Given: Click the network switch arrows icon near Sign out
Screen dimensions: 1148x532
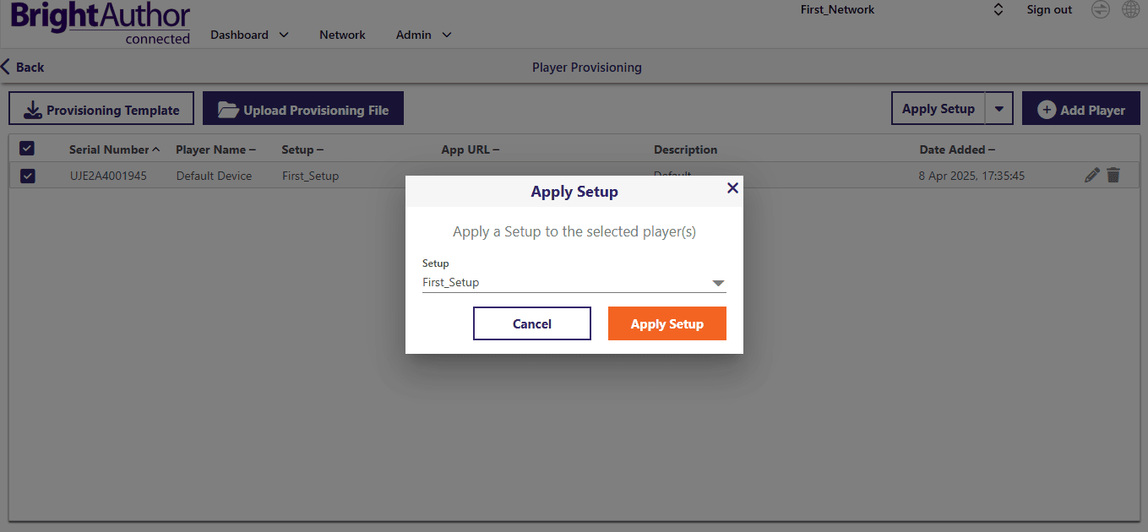Looking at the screenshot, I should [1100, 10].
